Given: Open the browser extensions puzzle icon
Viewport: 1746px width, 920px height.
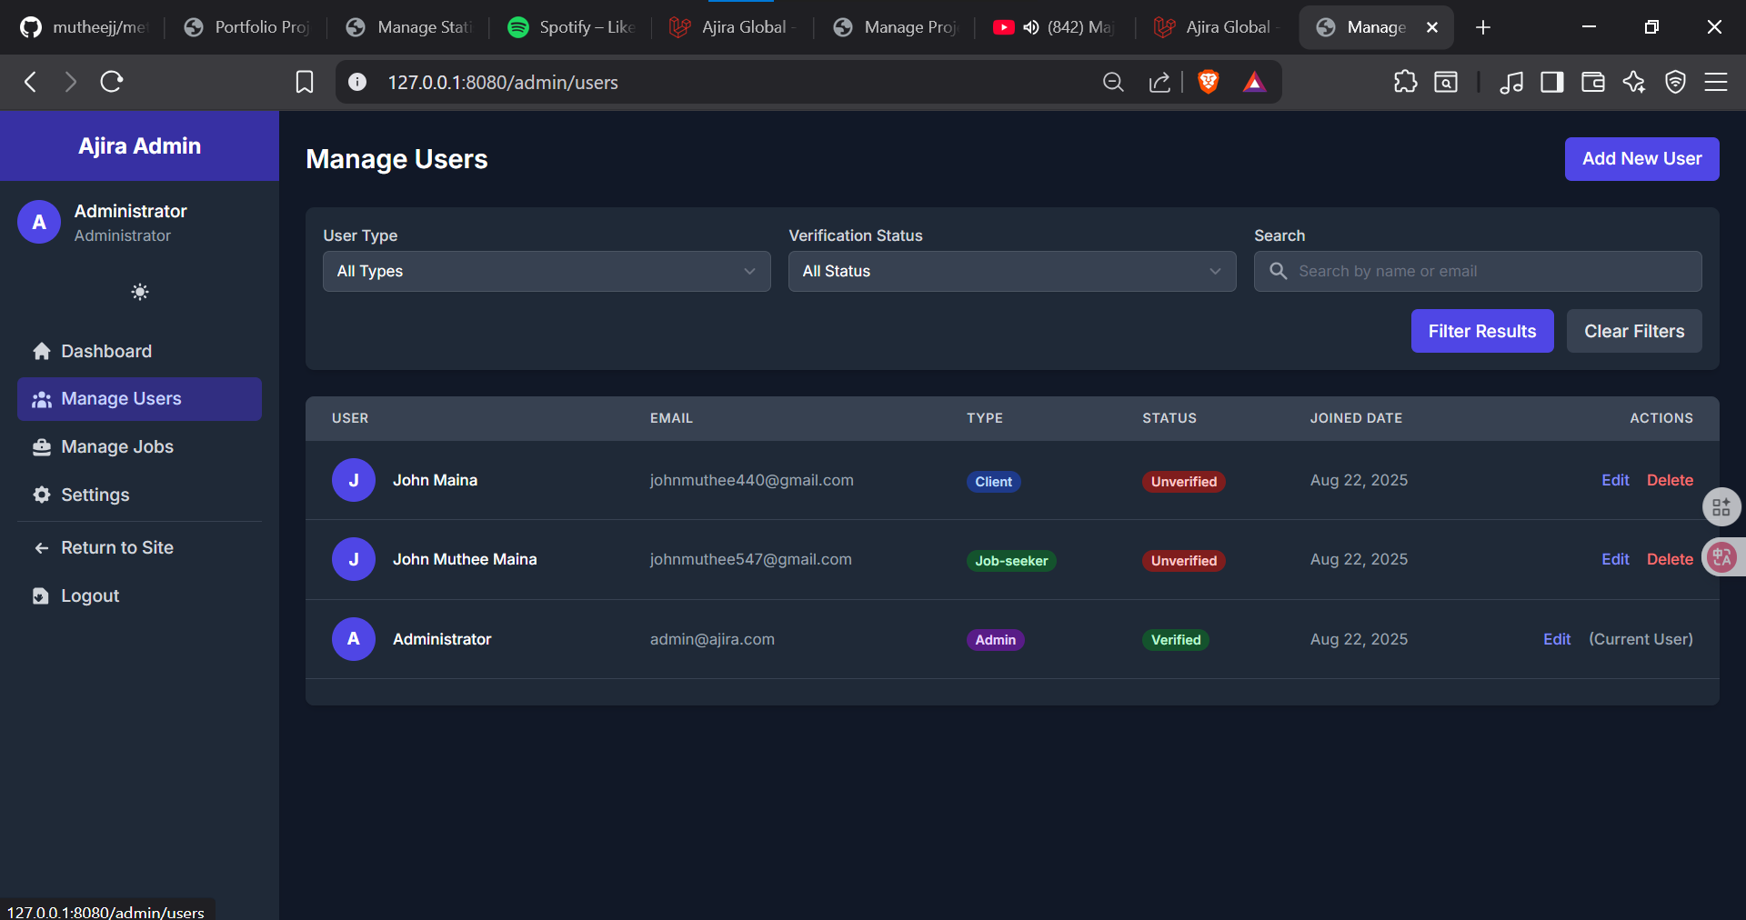Looking at the screenshot, I should (x=1405, y=82).
